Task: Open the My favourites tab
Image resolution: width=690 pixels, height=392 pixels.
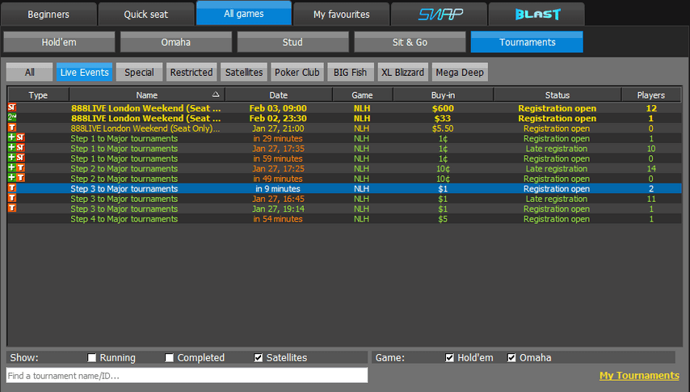Action: point(342,14)
